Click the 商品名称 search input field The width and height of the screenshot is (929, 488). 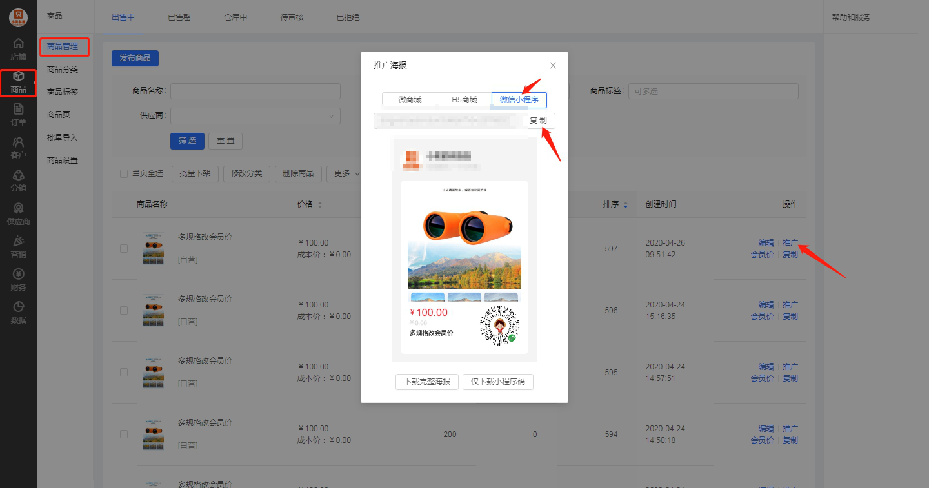coord(255,92)
